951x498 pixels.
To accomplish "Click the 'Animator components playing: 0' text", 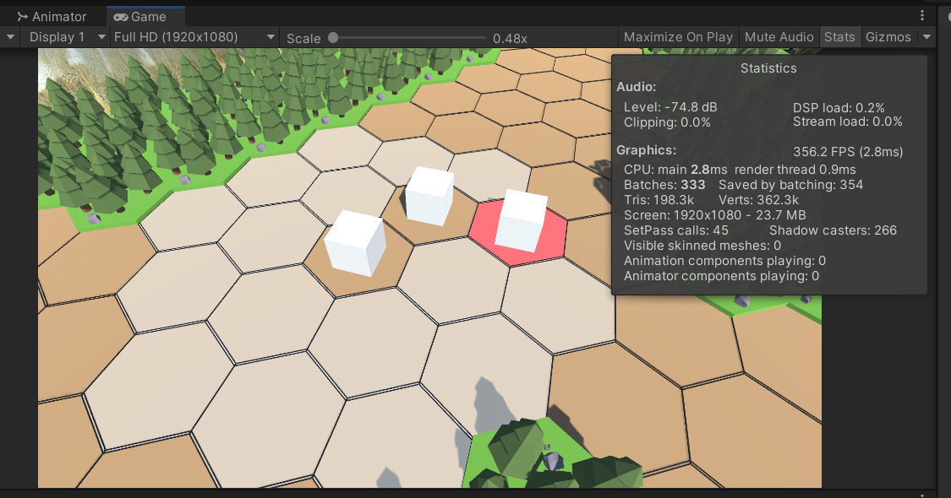I will pyautogui.click(x=721, y=276).
